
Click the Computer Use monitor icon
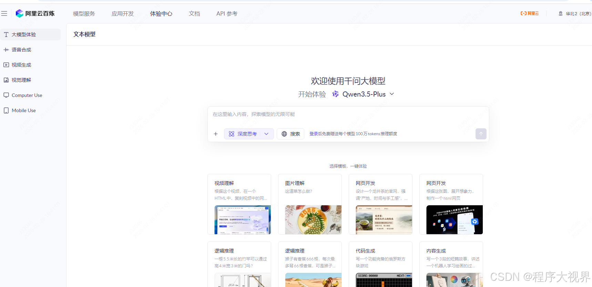click(6, 95)
